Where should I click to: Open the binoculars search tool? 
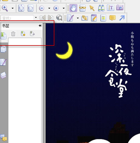(101, 8)
